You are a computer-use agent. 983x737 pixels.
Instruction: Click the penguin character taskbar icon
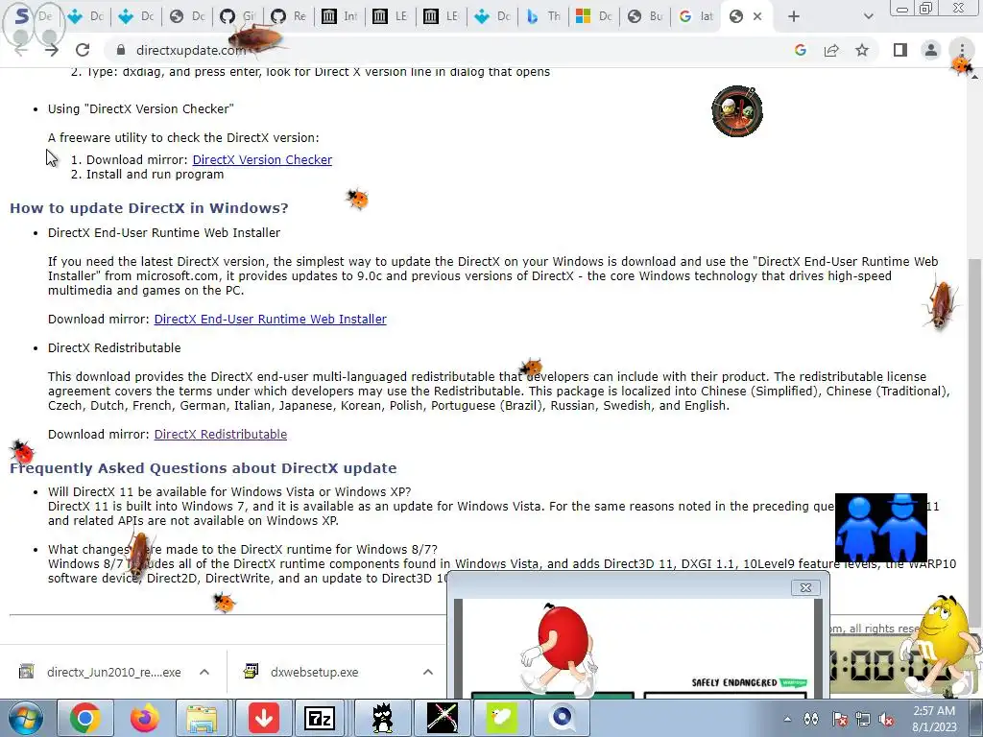coord(382,718)
